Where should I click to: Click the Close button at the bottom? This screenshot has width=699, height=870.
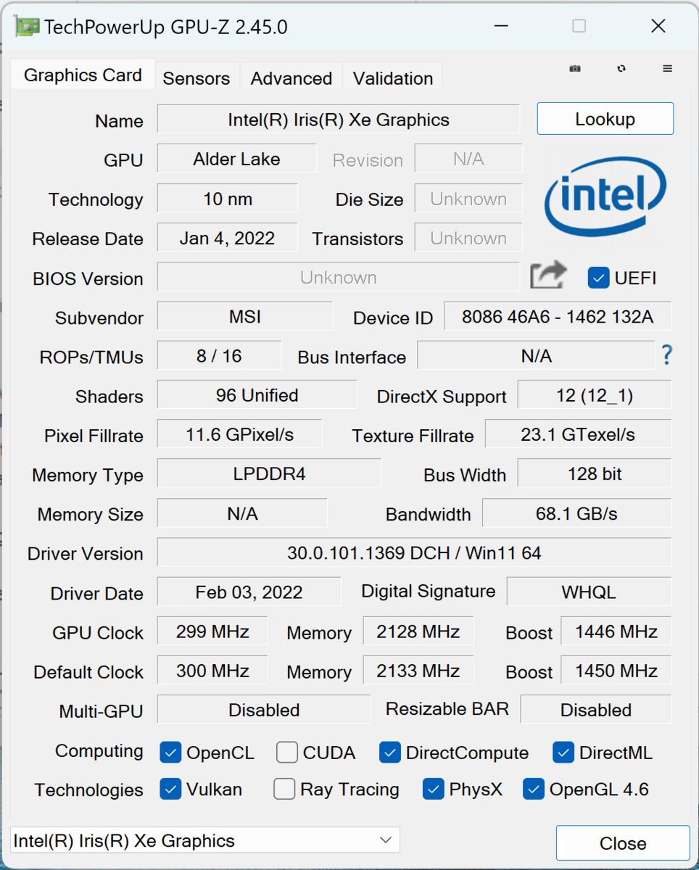pos(622,843)
